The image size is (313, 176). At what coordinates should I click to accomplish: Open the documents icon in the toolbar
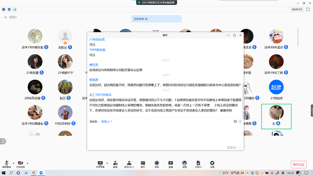pos(198,164)
